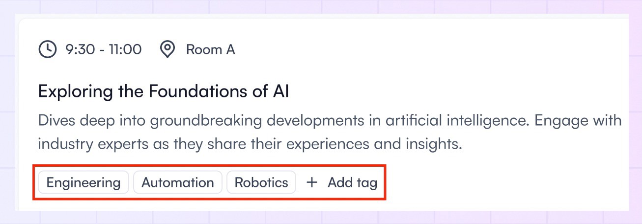Click the plus icon before Add tag
Screen dimensions: 642x224
312,183
